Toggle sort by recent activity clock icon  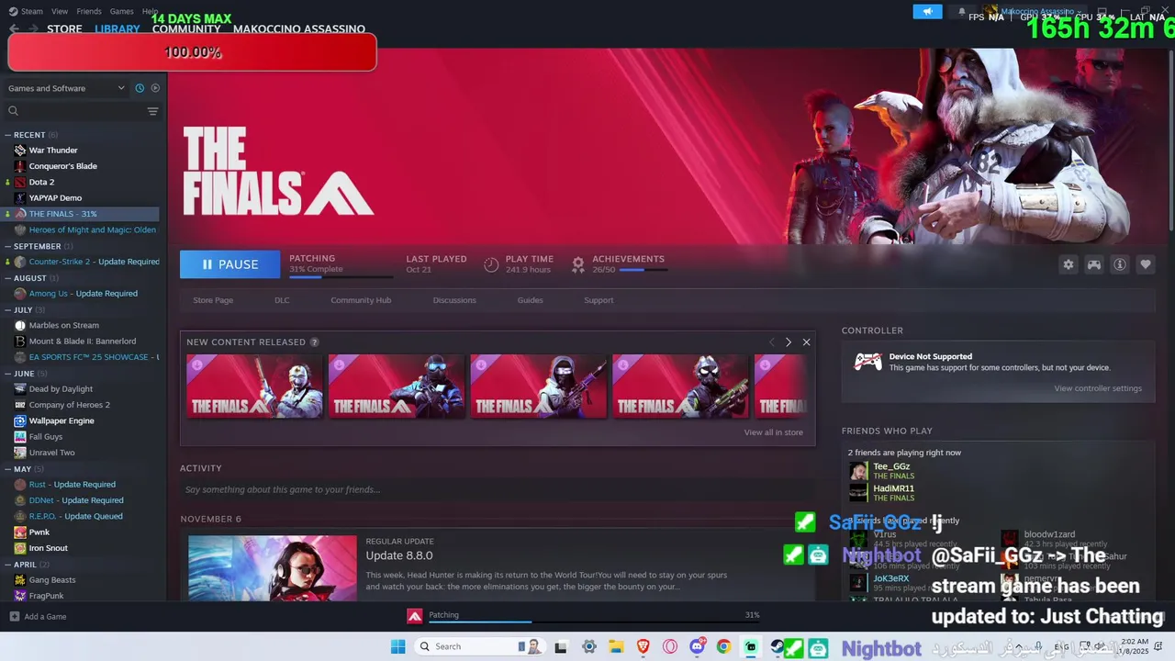click(x=140, y=88)
